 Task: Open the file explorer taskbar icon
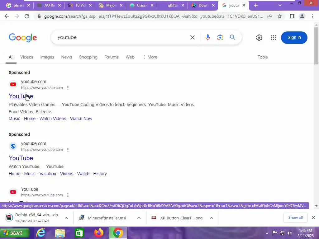[x=60, y=233]
